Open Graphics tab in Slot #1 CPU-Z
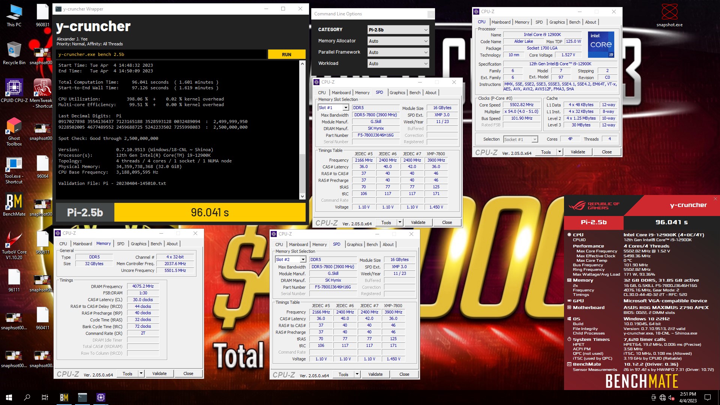The image size is (720, 405). pos(397,93)
